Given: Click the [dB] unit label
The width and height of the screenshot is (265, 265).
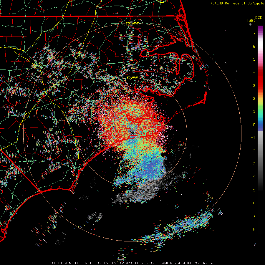Looking at the screenshot, I should tap(251, 20).
